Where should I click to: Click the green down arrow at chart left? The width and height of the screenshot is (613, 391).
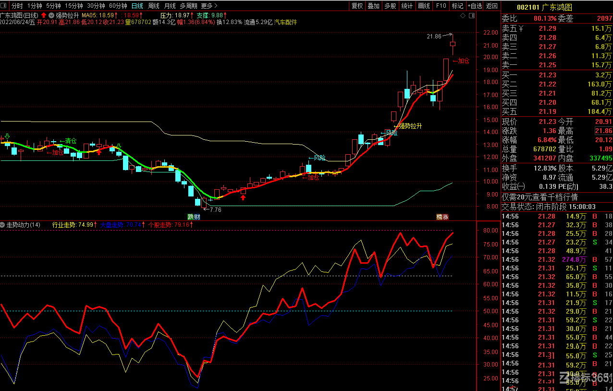point(7,136)
